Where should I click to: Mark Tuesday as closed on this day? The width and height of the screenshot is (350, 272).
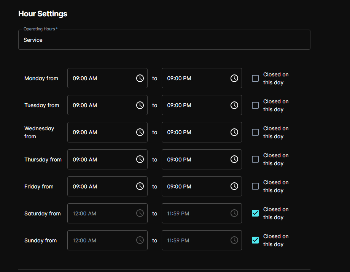click(255, 105)
